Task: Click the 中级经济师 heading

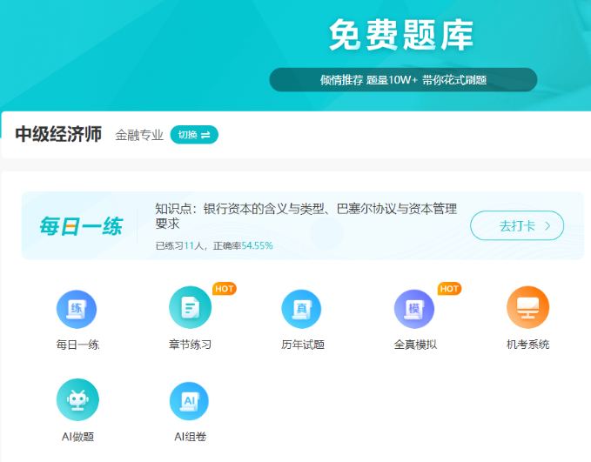Action: pos(58,134)
